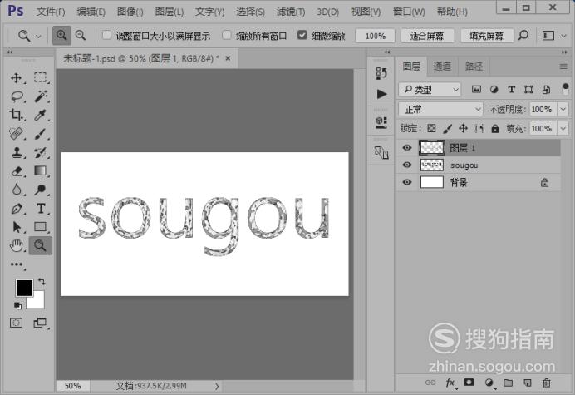575x395 pixels.
Task: Toggle lock transparent pixels
Action: pyautogui.click(x=431, y=128)
